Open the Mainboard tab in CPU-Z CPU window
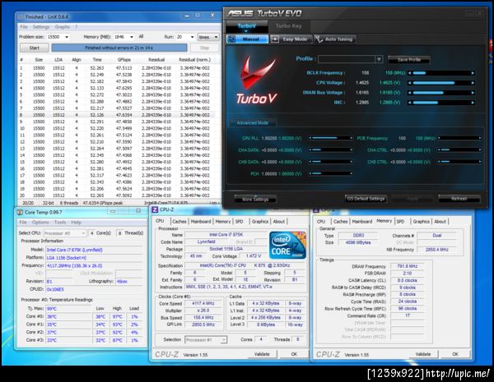This screenshot has height=382, width=494. (201, 222)
